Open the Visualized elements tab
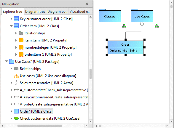174x128 pixels. coord(79,12)
